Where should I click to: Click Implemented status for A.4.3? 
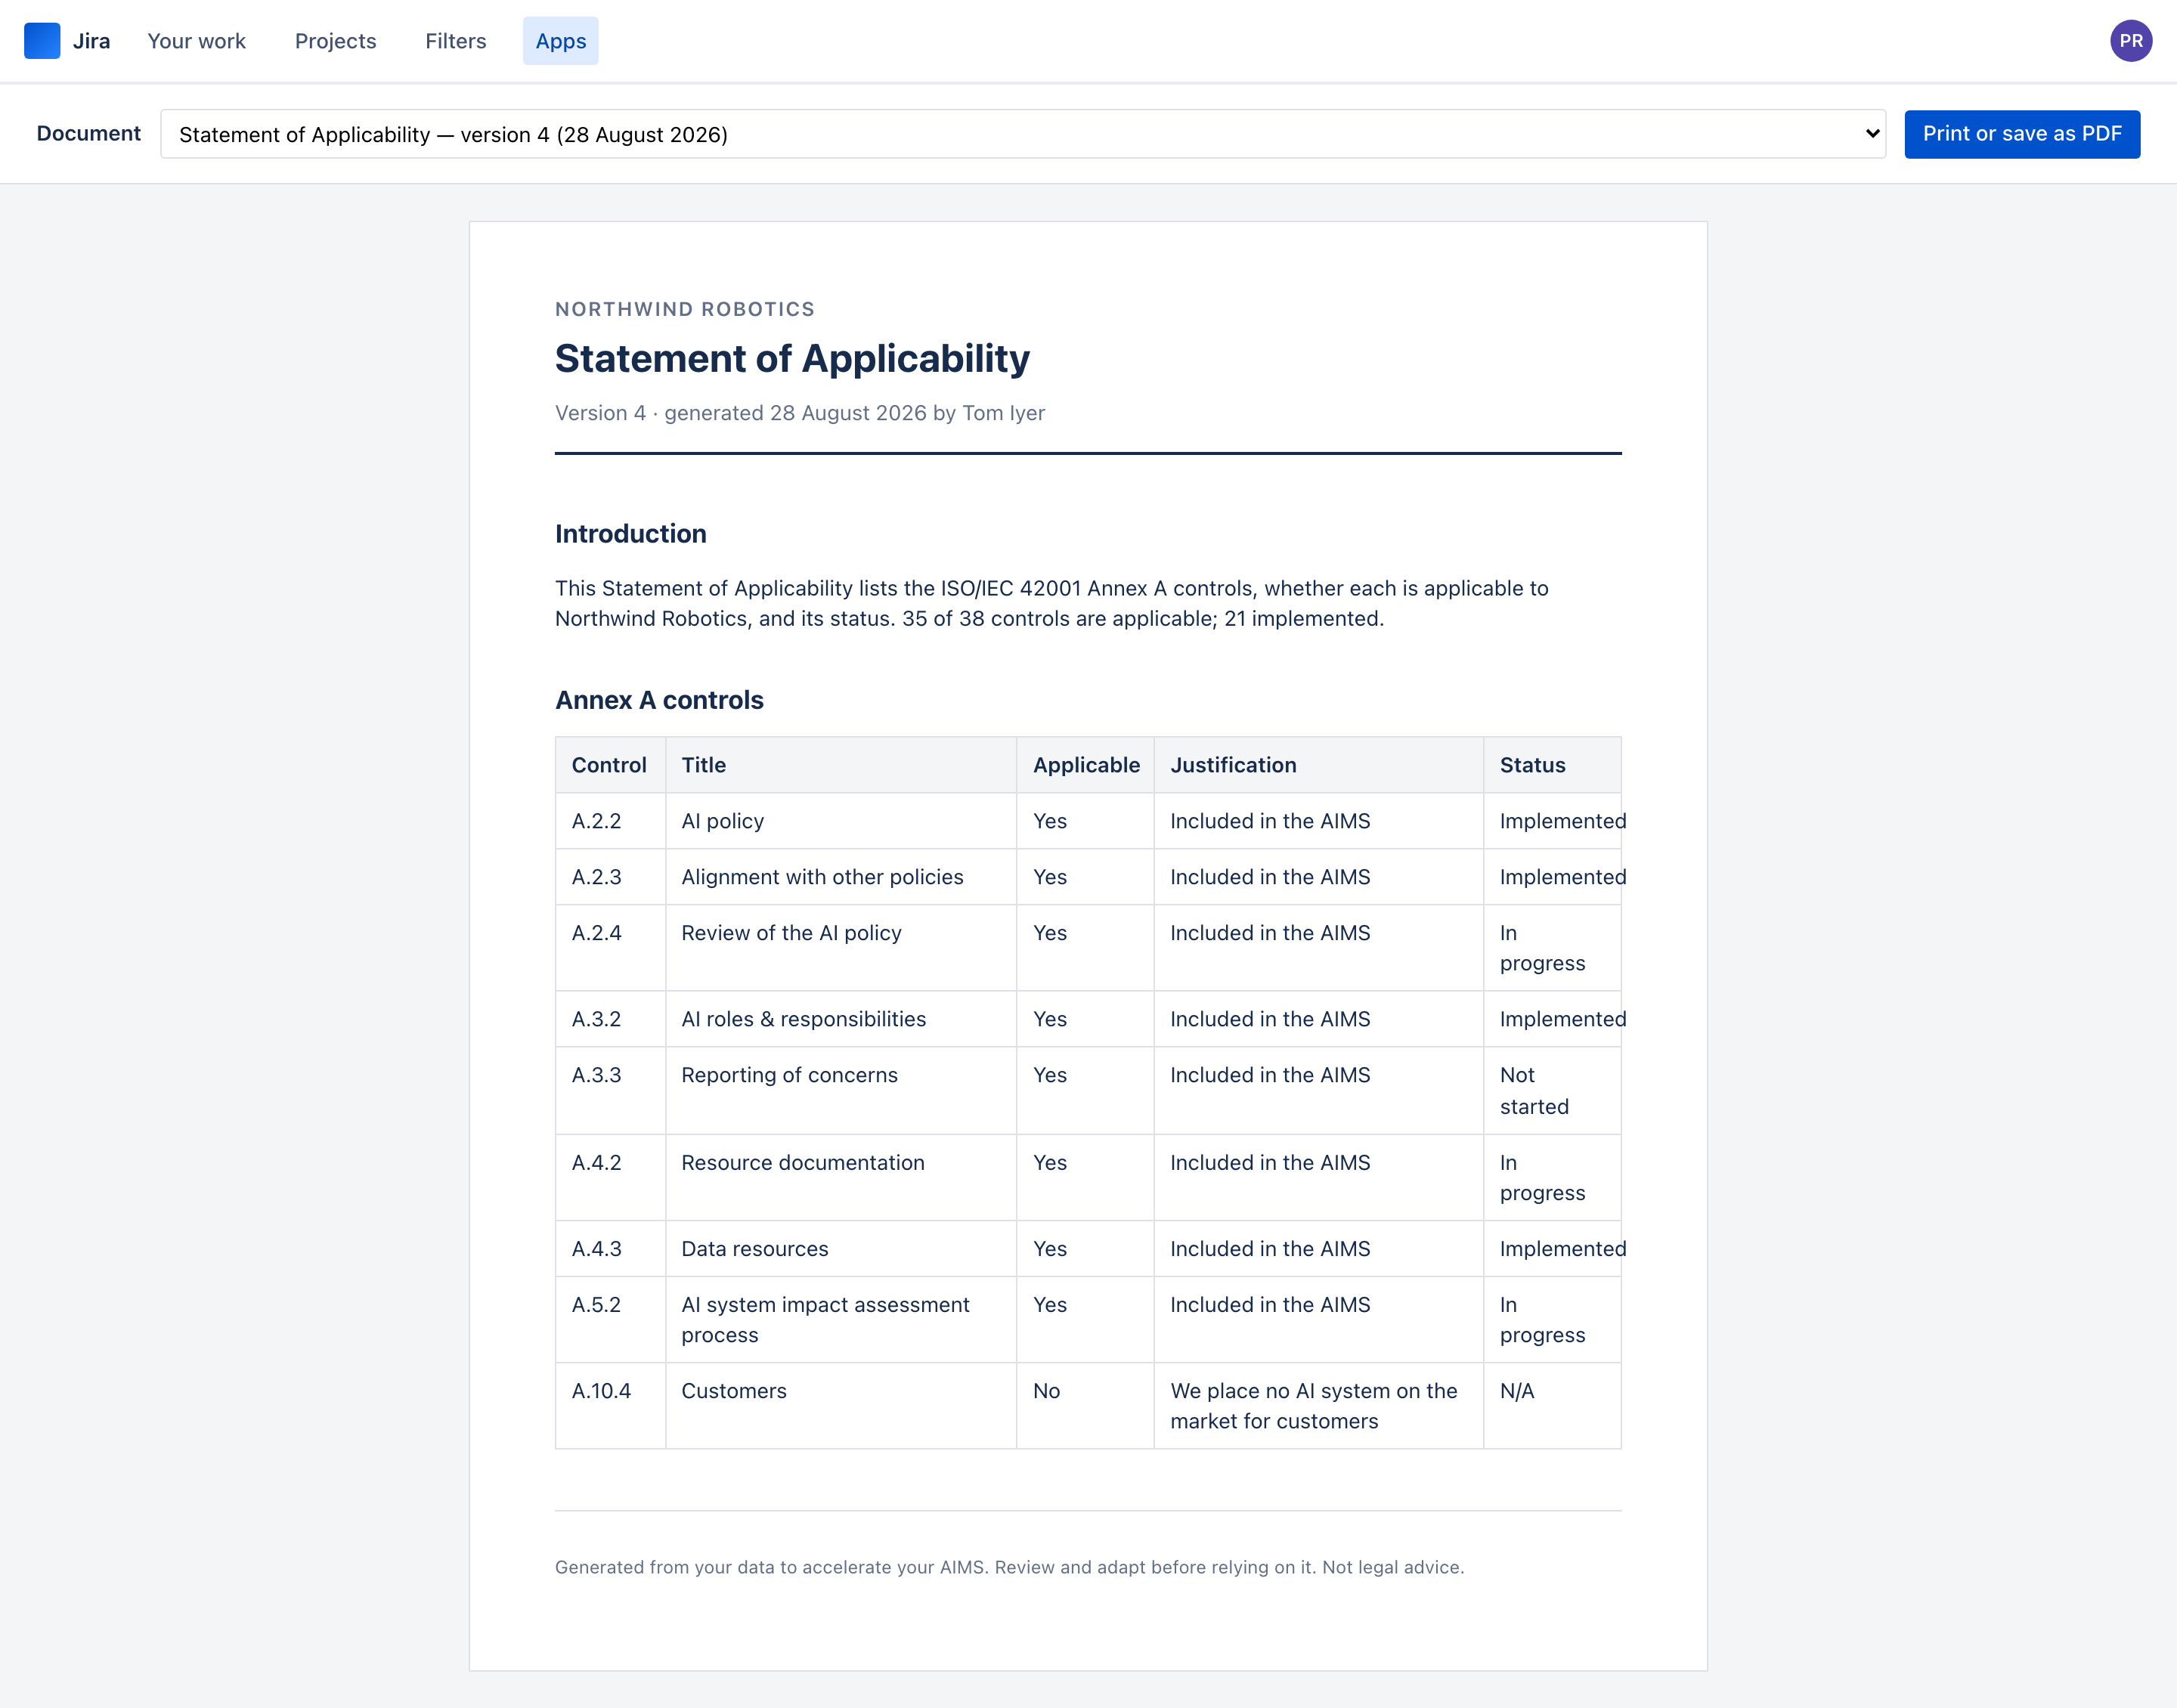[1552, 1249]
